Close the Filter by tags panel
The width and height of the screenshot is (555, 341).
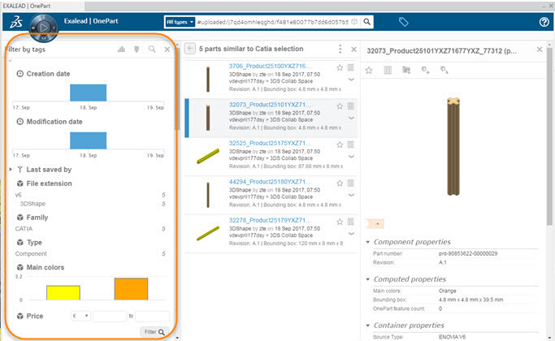(x=167, y=50)
